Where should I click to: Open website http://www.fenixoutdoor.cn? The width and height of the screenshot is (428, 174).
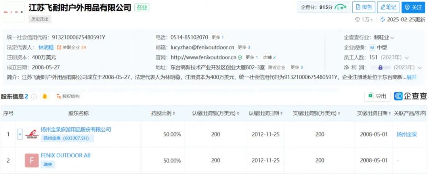tap(203, 57)
